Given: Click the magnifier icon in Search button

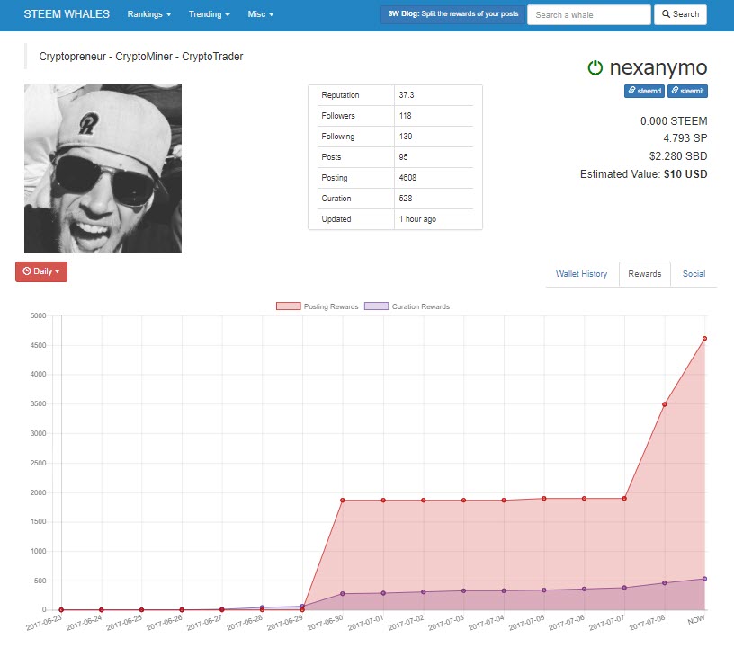Looking at the screenshot, I should click(666, 14).
